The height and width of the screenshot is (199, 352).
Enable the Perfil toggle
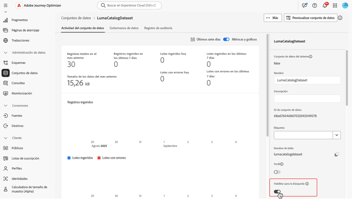[x=277, y=172]
